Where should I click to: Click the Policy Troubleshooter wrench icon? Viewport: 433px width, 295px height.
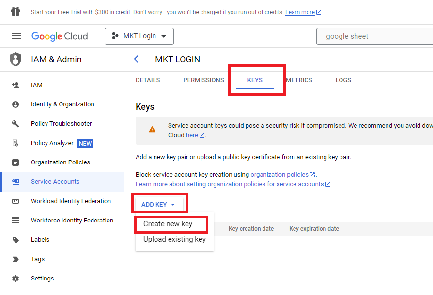[15, 123]
